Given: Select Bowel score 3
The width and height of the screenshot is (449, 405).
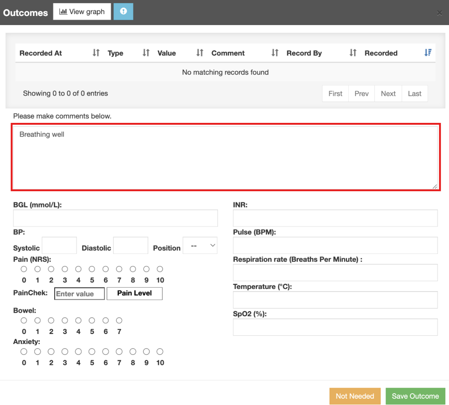Looking at the screenshot, I should pos(65,321).
